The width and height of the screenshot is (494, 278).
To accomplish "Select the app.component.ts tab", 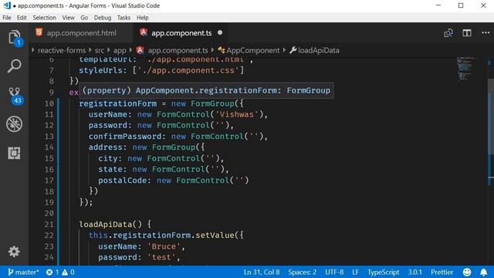I will click(181, 32).
